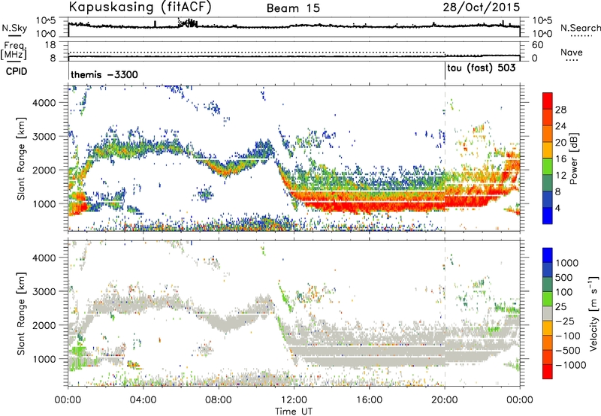The height and width of the screenshot is (416, 601).
Task: Click the '00:00' tick at left of time axis
Action: point(68,400)
